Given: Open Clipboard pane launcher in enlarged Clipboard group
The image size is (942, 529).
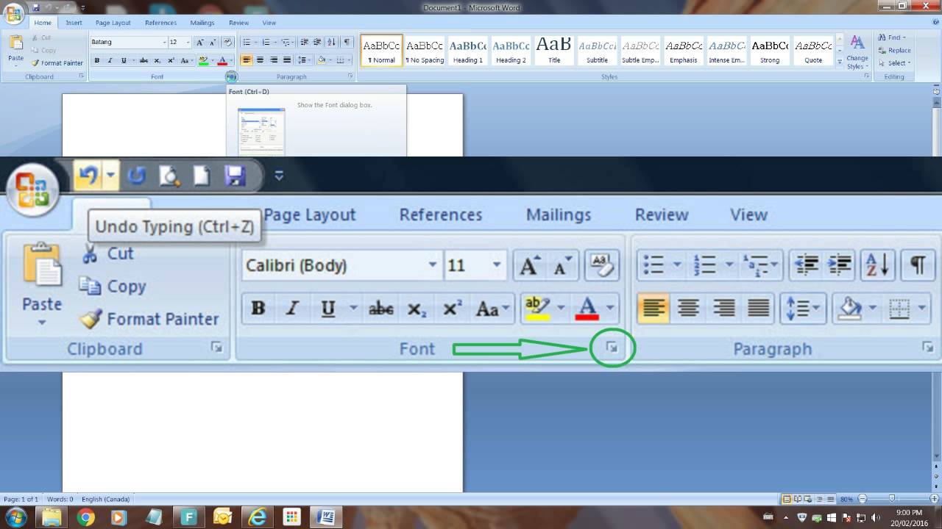Looking at the screenshot, I should (216, 348).
